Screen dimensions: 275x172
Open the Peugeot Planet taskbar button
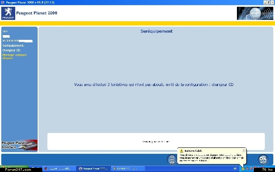(93, 169)
